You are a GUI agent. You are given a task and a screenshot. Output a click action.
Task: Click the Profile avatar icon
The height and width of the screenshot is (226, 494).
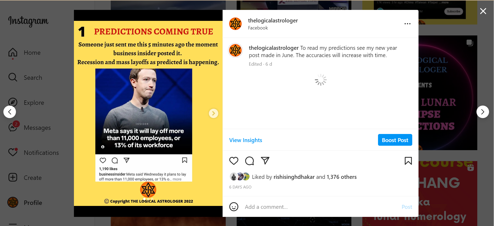[13, 202]
